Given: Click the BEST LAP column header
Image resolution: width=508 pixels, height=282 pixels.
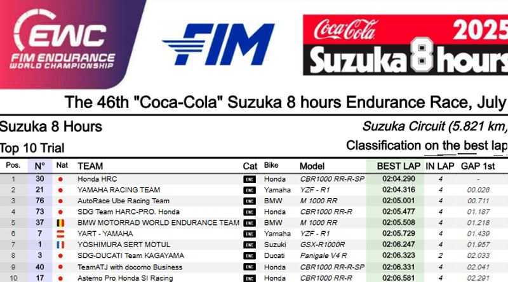Looking at the screenshot, I should (398, 166).
